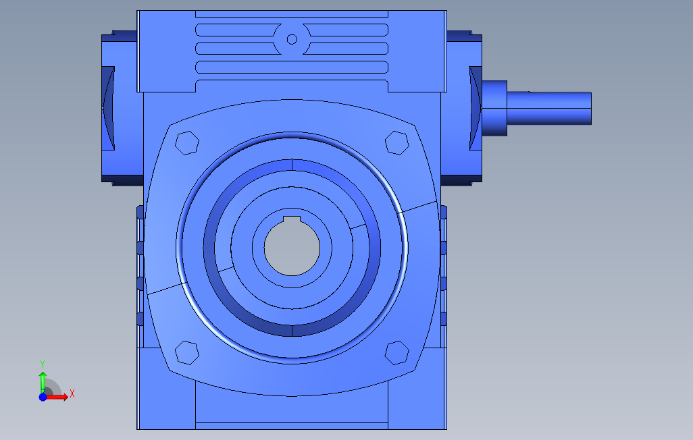Click the green Y axis arrow

coord(43,382)
